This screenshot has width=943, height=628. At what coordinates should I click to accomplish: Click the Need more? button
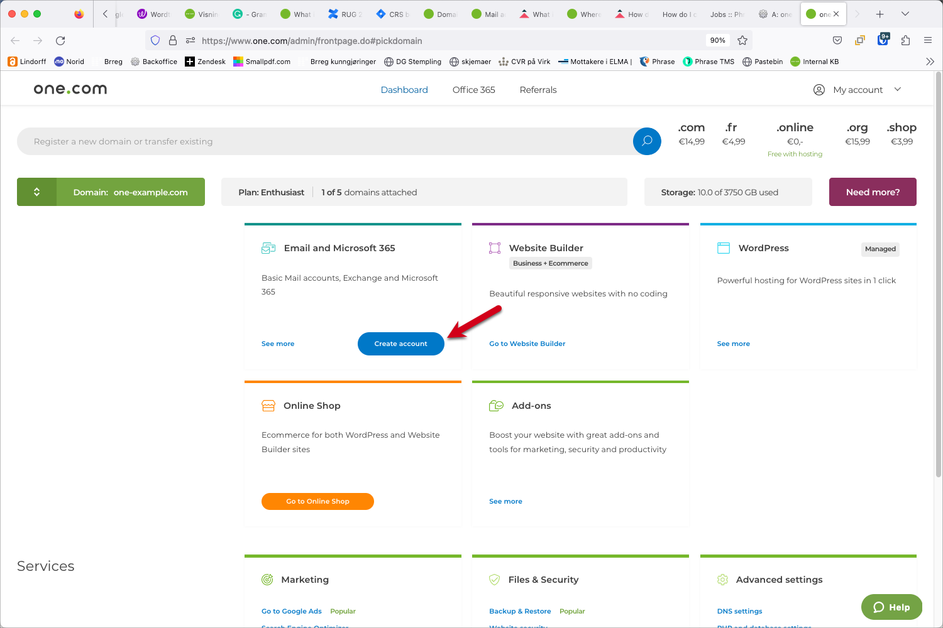[x=873, y=192]
